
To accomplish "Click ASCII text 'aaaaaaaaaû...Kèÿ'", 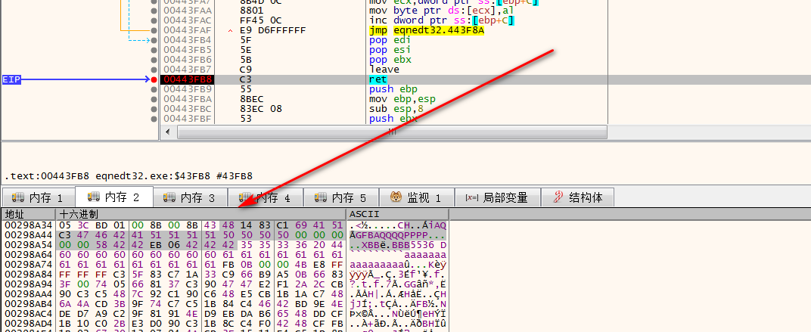I will 397,264.
